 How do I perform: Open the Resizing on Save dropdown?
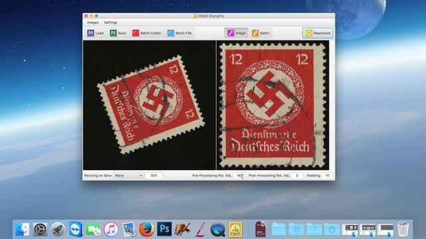pos(128,175)
